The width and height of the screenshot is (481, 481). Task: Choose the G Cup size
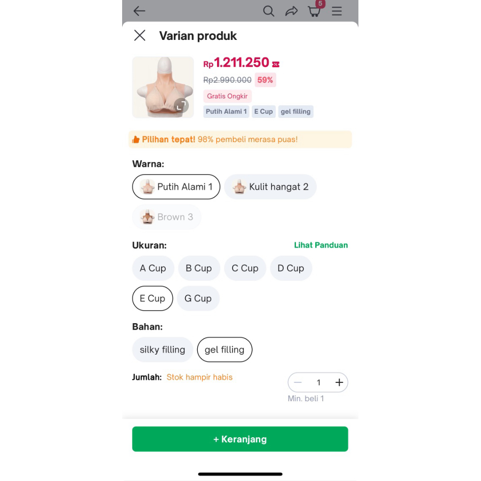[198, 298]
